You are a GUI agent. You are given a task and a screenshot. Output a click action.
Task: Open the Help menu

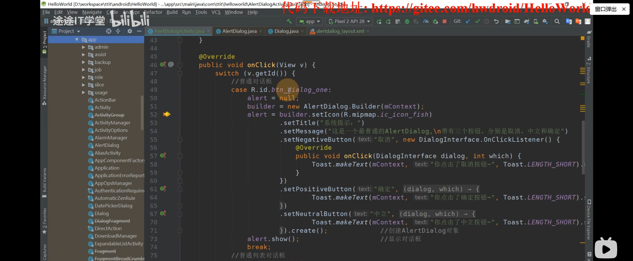click(252, 12)
